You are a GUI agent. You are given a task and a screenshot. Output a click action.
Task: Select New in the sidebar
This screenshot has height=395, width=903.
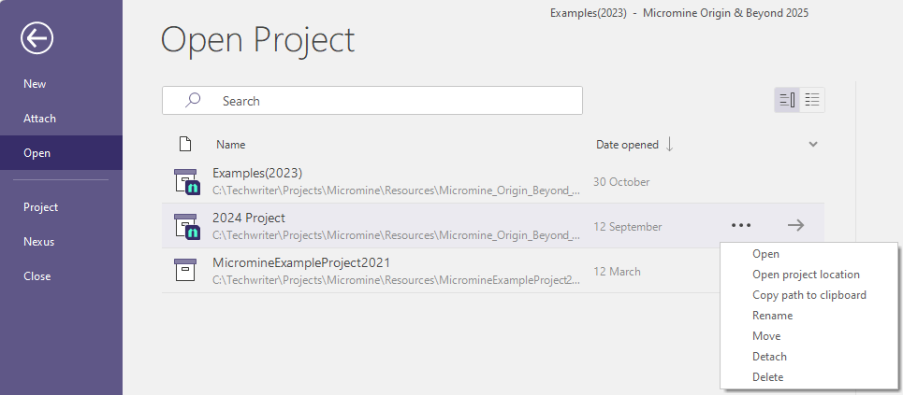click(35, 84)
